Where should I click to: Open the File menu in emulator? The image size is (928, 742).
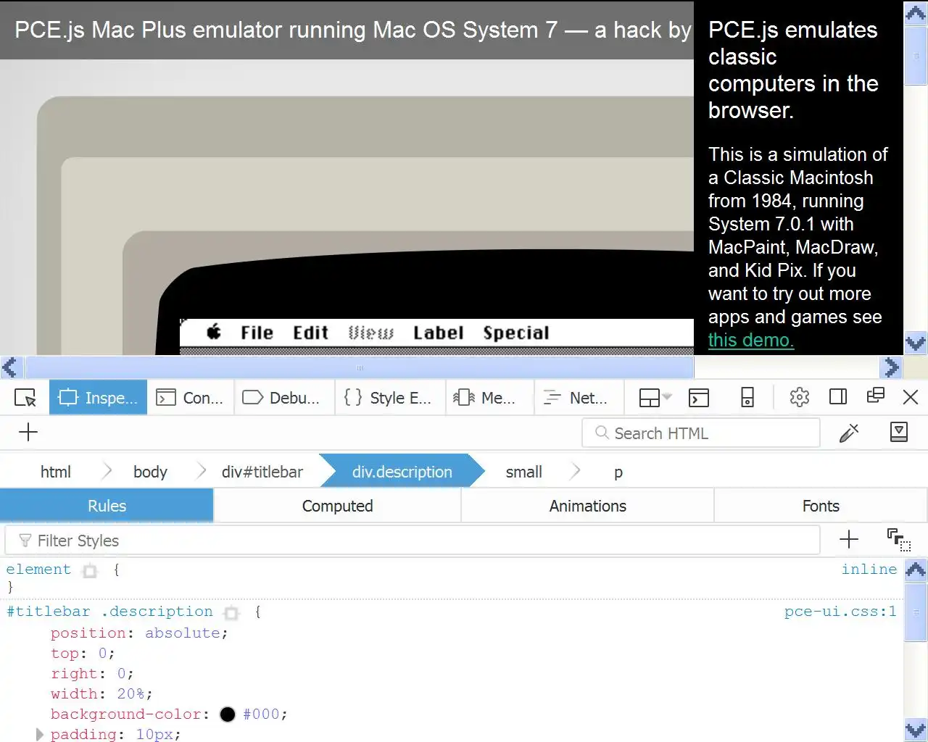(257, 333)
